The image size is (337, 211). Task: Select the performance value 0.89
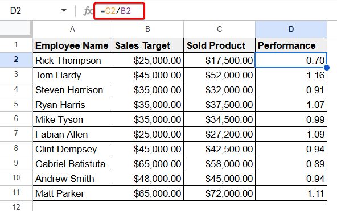291,164
